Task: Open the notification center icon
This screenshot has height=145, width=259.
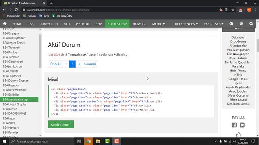Action: pyautogui.click(x=253, y=141)
